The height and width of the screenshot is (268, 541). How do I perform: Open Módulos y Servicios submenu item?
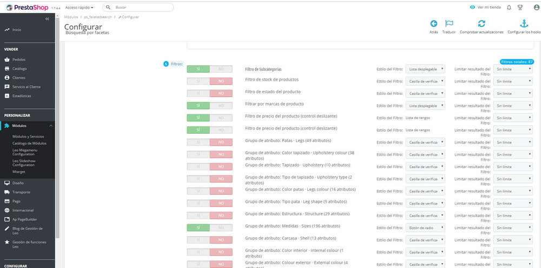(x=28, y=136)
